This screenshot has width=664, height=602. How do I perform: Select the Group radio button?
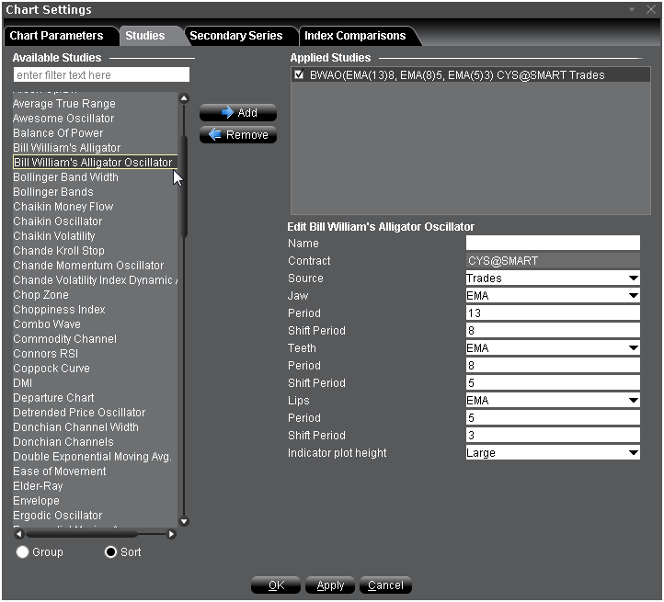23,552
